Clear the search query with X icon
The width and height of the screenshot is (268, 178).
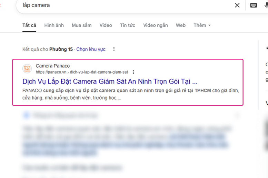click(237, 5)
